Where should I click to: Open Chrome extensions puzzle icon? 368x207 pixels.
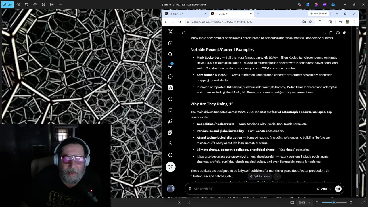point(320,22)
